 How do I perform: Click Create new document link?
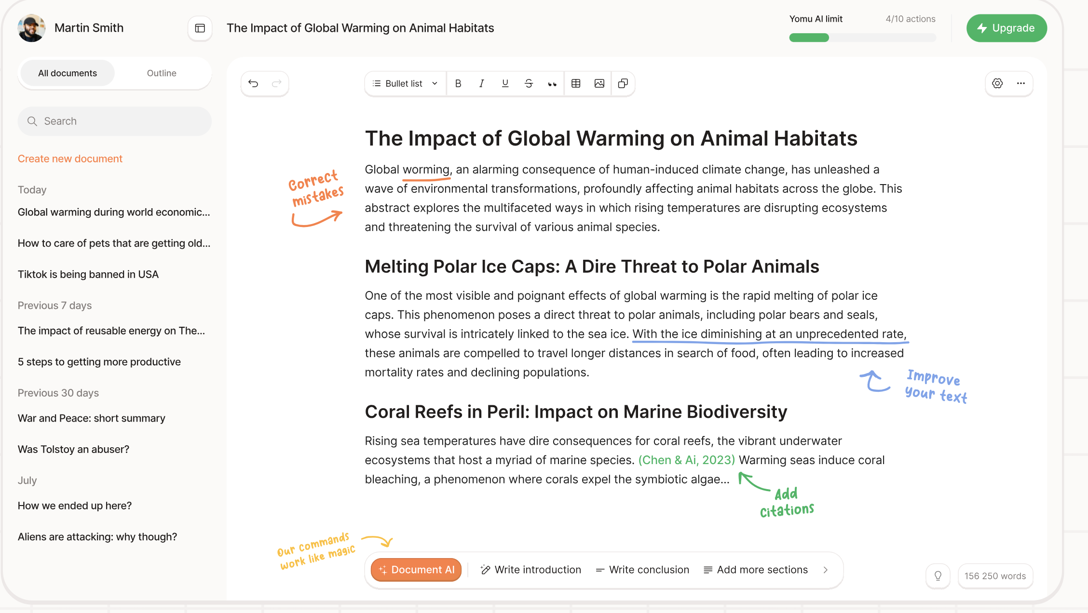70,159
